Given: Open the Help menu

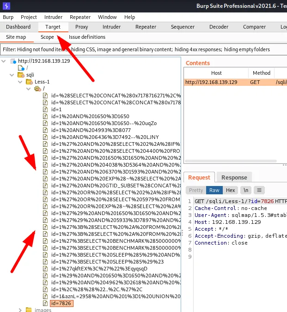Looking at the screenshot, I should (129, 17).
